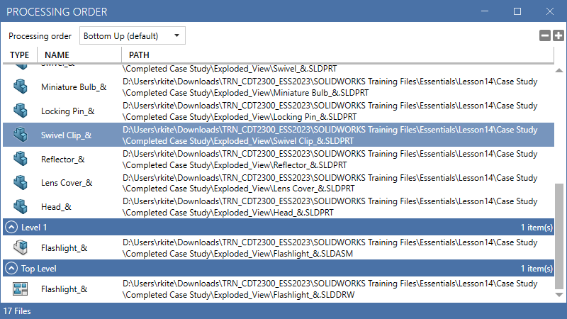567x319 pixels.
Task: Select Flashlight_& name under Top Level
Action: [64, 289]
